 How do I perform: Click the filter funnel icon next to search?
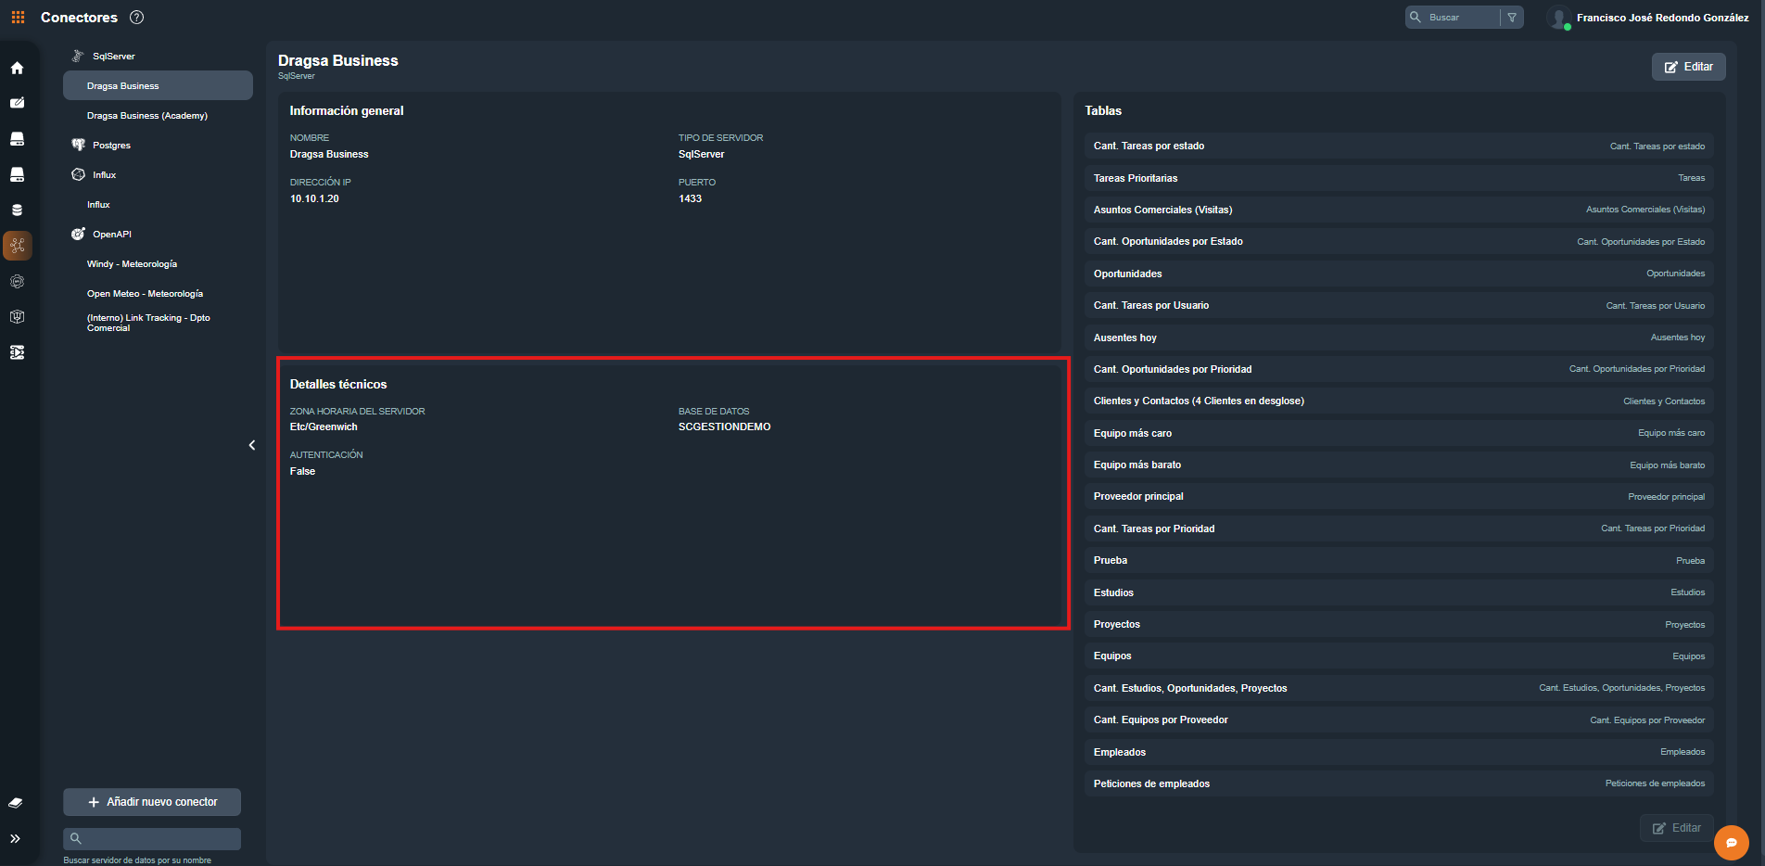[1512, 18]
